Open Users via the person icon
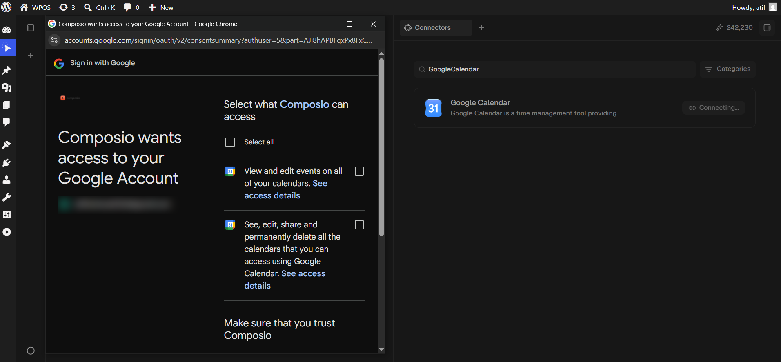 [x=7, y=180]
